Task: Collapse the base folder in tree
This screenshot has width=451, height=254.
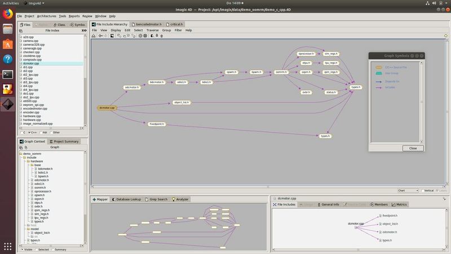Action: click(x=32, y=165)
